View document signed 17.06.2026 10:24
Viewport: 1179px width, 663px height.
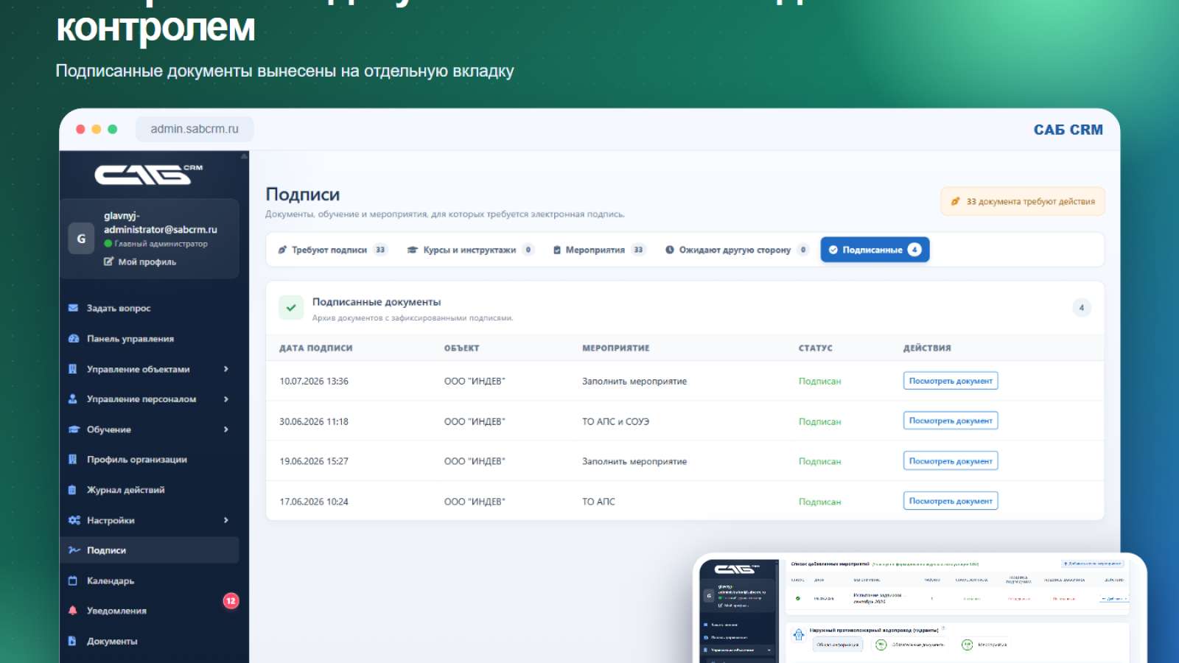(x=951, y=501)
